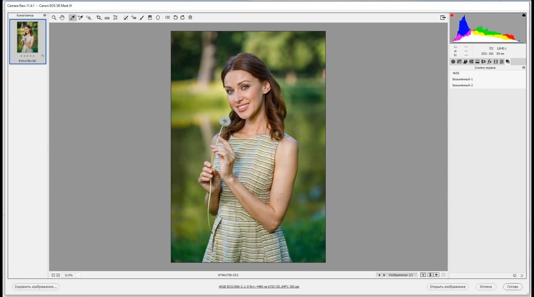Screen dimensions: 534x297
Task: Set star rating under filmstrip thumbnail
Action: pyautogui.click(x=28, y=56)
